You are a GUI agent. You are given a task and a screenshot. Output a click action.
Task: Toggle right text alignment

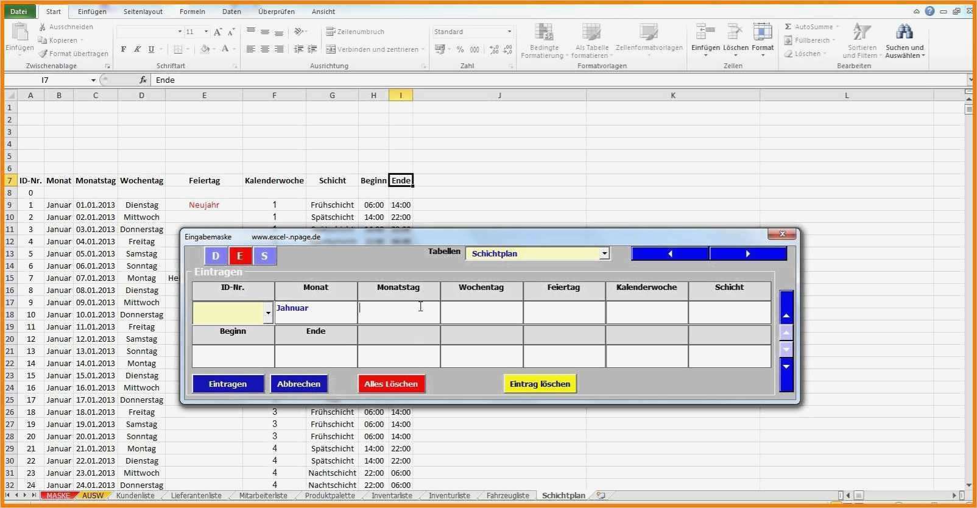[x=279, y=49]
